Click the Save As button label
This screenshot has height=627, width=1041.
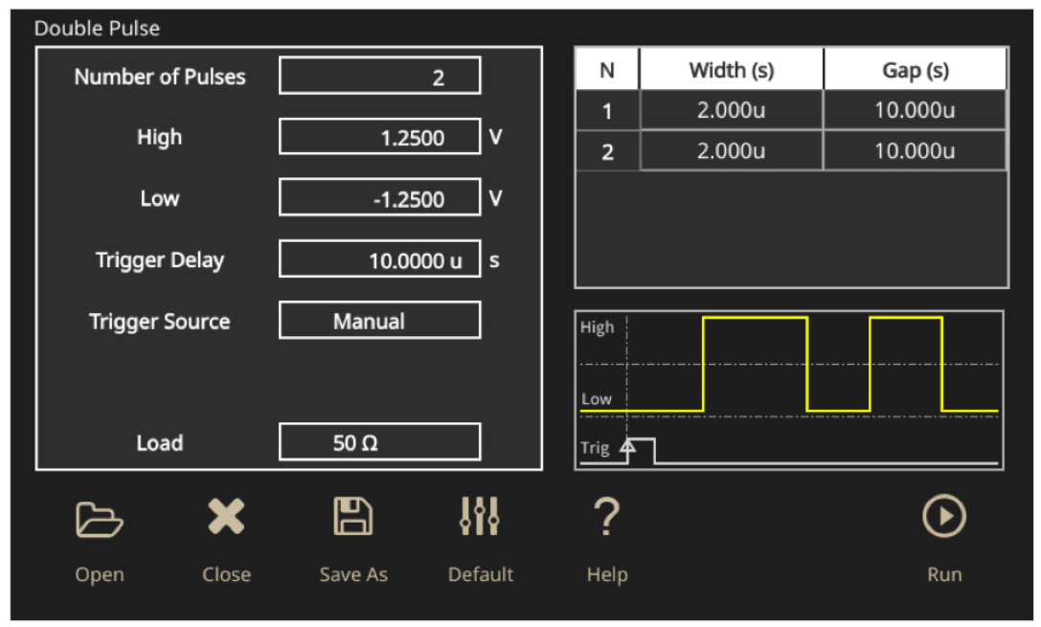[353, 574]
